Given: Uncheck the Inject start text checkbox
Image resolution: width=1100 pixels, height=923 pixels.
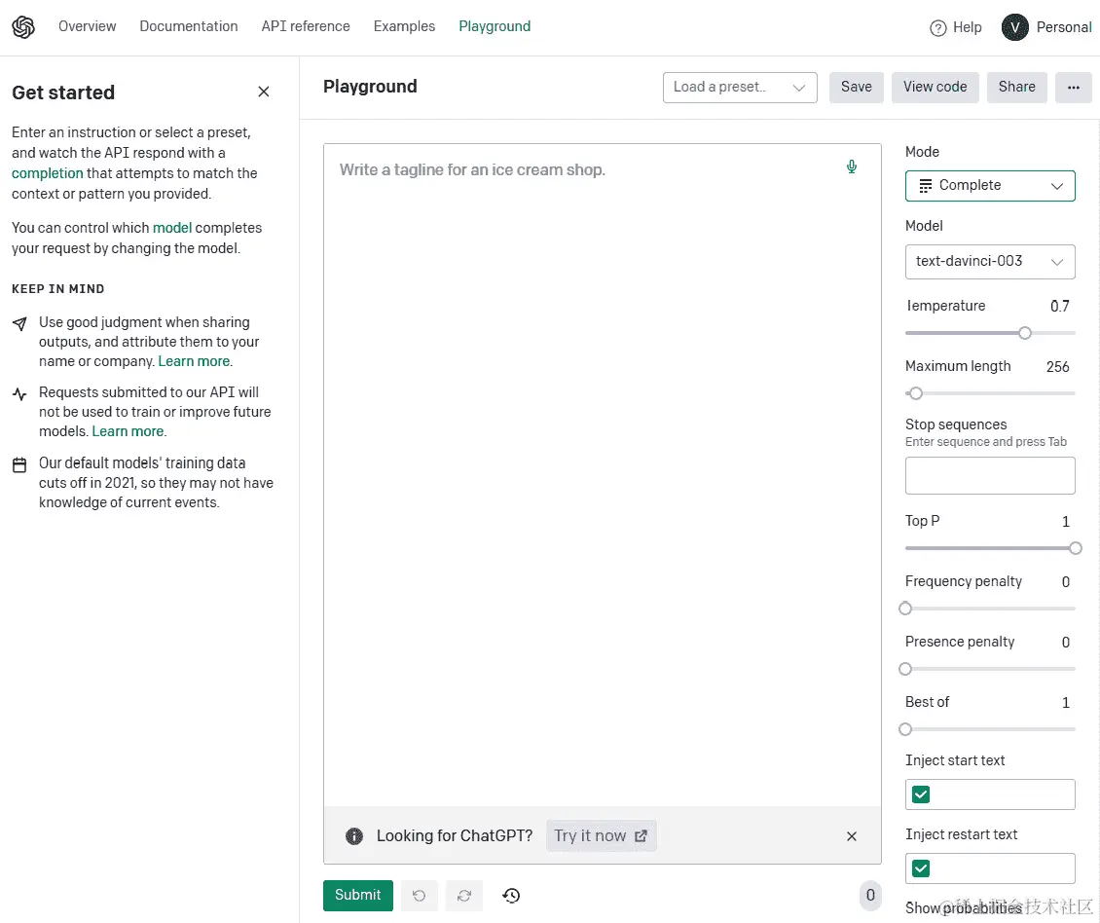Looking at the screenshot, I should click(x=920, y=794).
